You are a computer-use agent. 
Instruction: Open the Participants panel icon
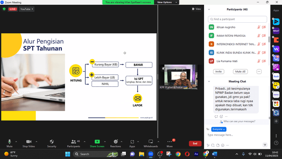tap(73, 141)
